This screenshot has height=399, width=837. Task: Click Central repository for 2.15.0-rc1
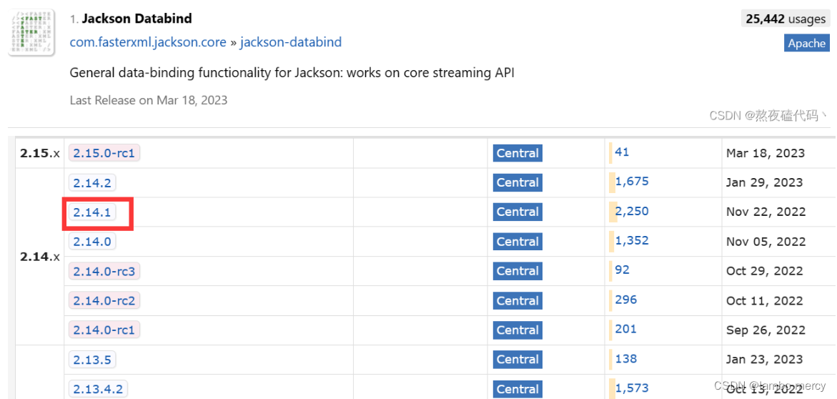pyautogui.click(x=517, y=153)
